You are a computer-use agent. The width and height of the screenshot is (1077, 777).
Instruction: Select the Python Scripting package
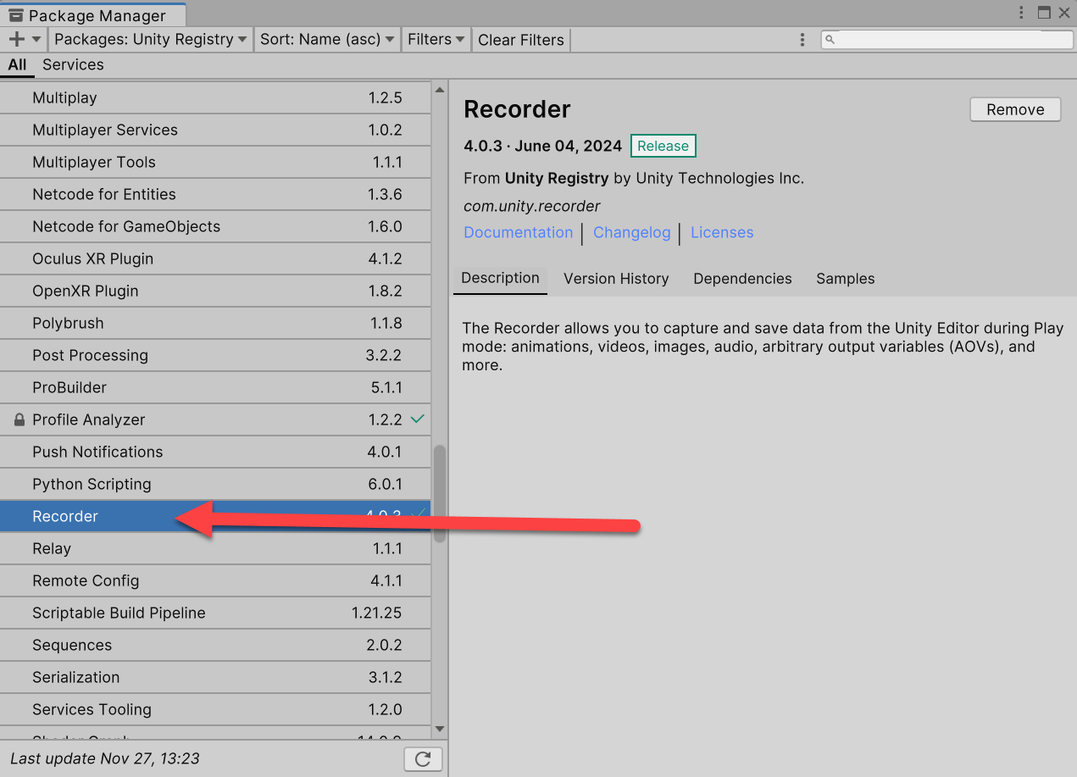(215, 484)
